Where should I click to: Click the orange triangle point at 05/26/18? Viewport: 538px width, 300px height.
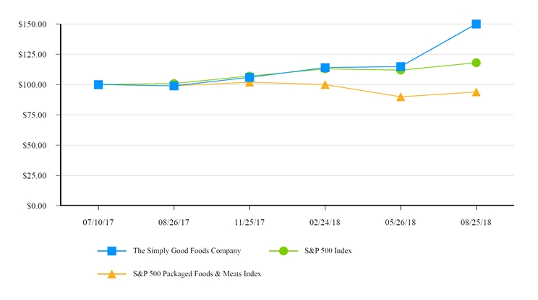tap(401, 97)
